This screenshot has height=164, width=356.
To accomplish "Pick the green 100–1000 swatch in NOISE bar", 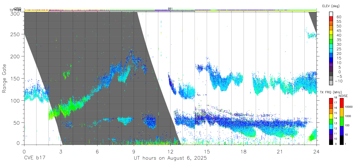I will [x=342, y=121].
